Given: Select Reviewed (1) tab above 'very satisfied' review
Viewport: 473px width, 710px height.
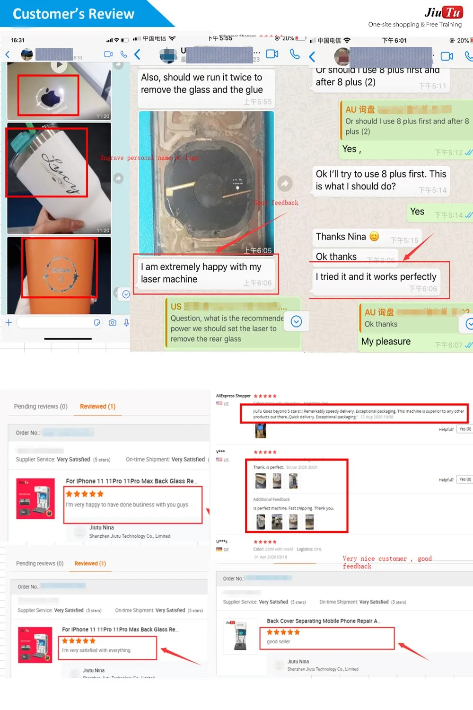Looking at the screenshot, I should point(90,563).
